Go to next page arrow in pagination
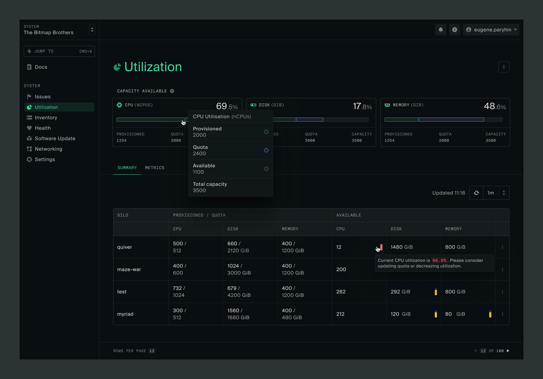The height and width of the screenshot is (379, 543). [508, 351]
